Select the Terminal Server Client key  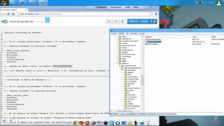[129, 41]
